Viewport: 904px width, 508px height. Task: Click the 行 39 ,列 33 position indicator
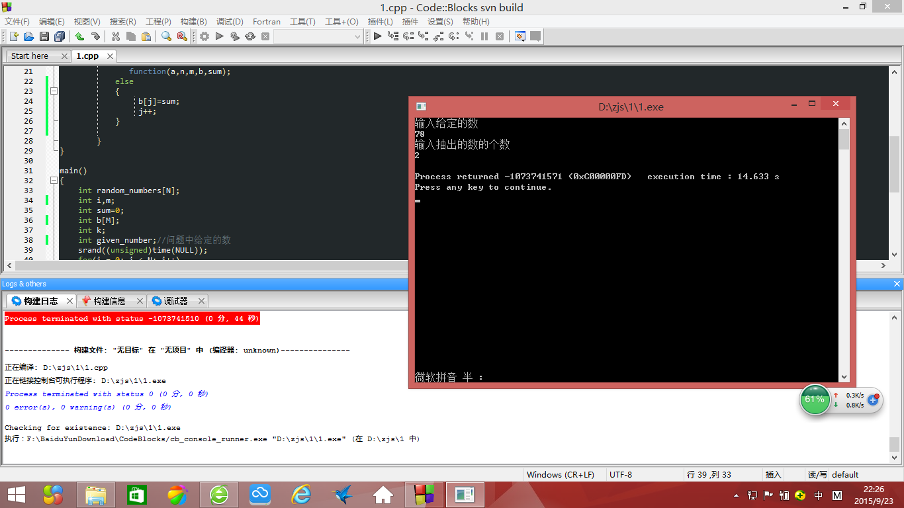(709, 475)
